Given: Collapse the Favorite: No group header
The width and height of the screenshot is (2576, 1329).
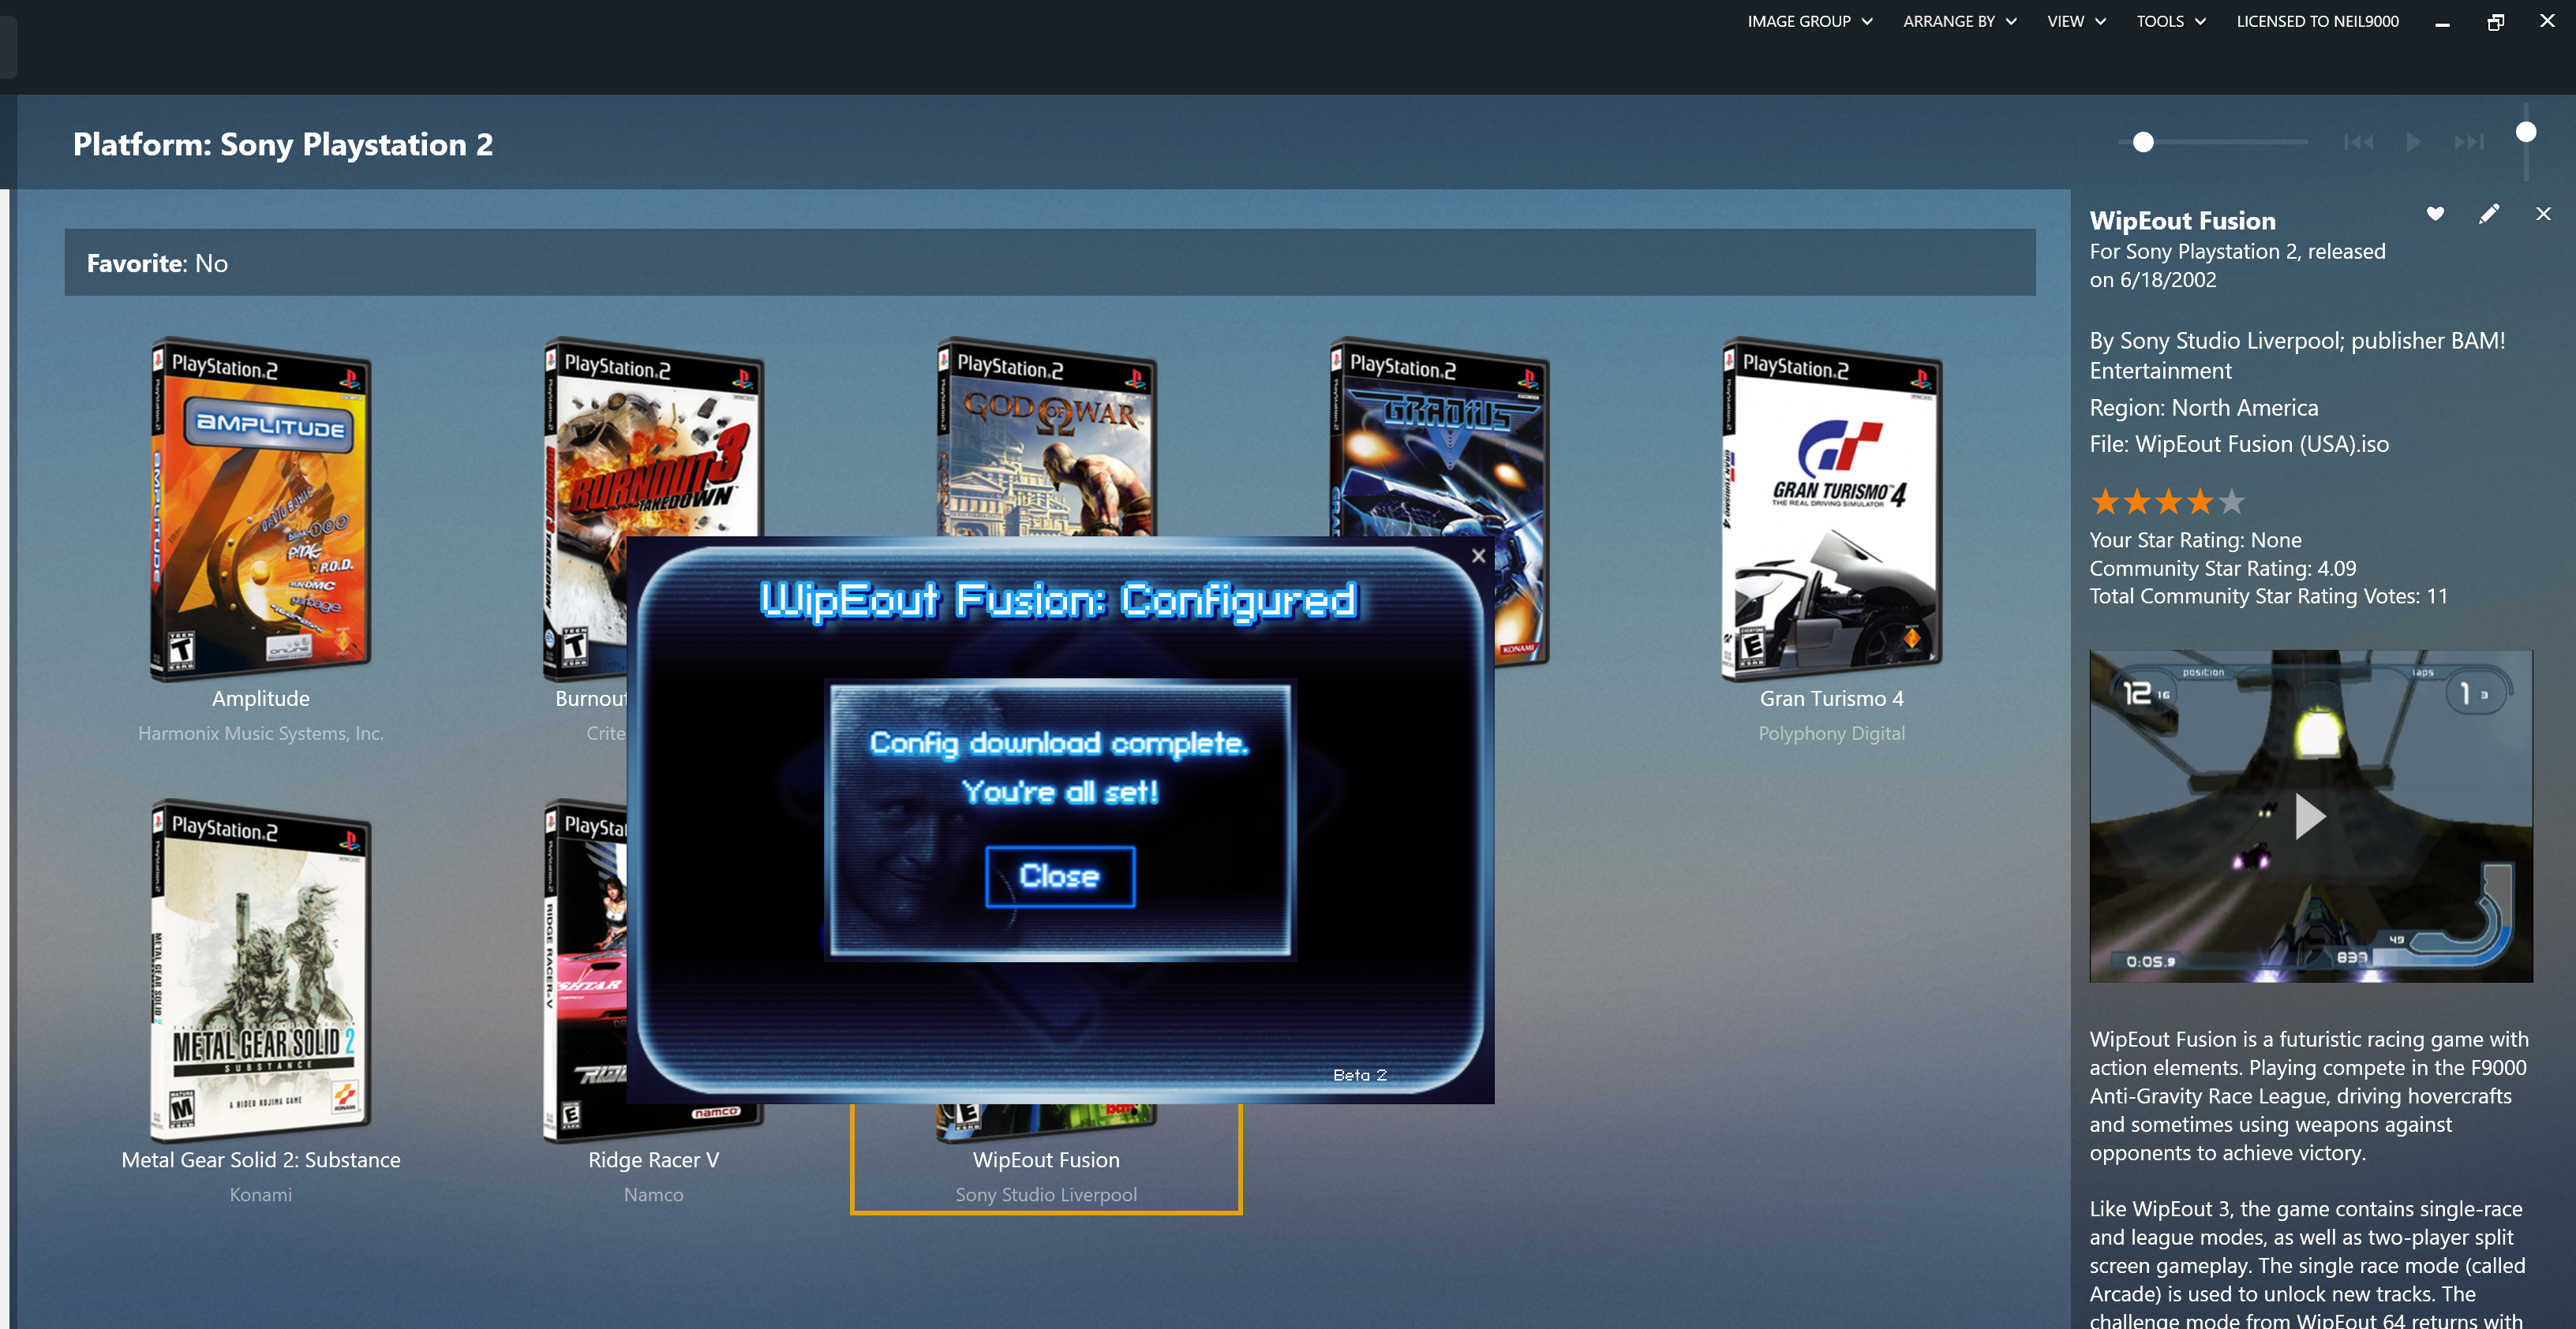Looking at the screenshot, I should point(1050,263).
